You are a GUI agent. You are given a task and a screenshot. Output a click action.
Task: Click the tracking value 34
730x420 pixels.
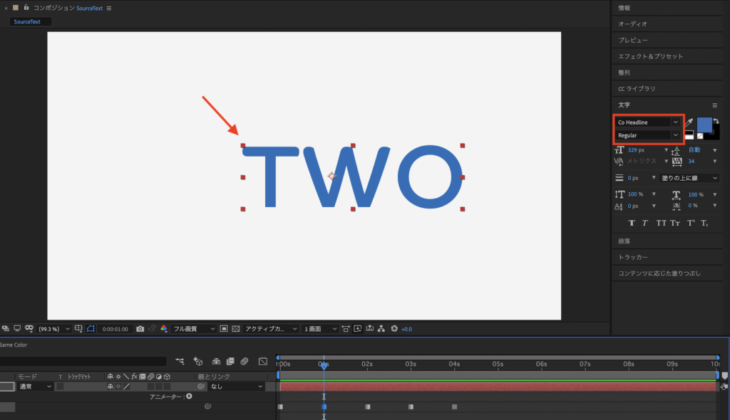692,162
